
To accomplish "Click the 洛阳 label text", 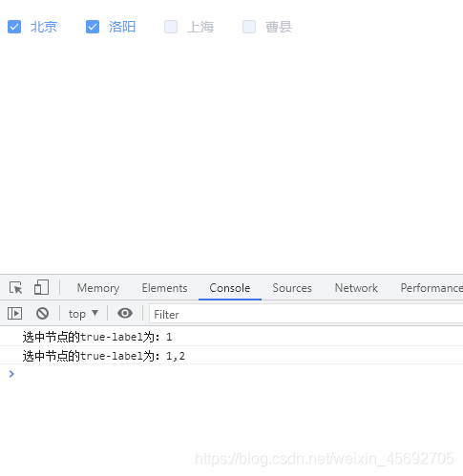I will tap(122, 27).
